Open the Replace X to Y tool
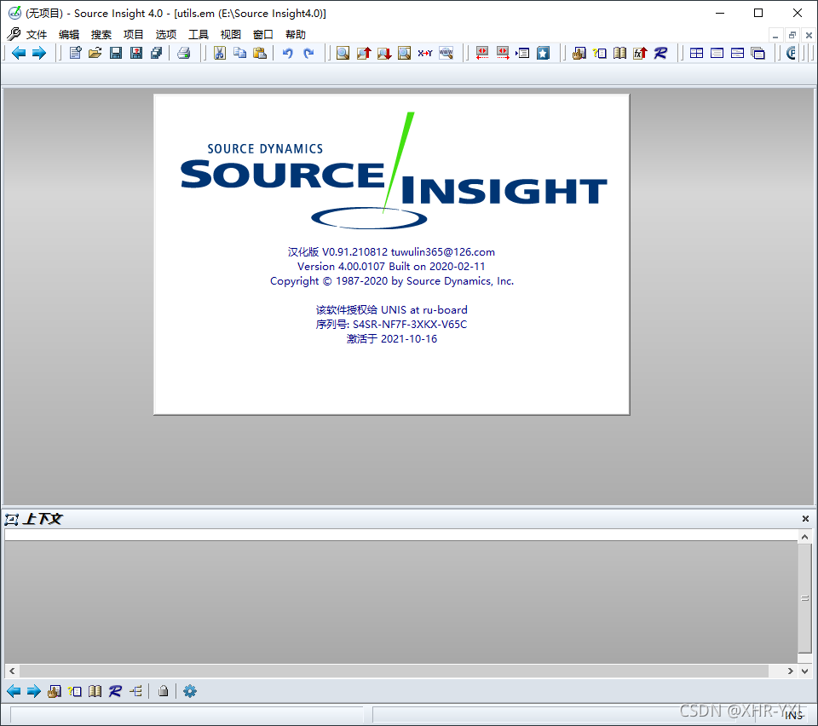This screenshot has height=726, width=818. click(424, 53)
